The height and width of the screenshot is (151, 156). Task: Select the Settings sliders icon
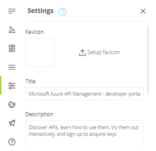pos(12,85)
